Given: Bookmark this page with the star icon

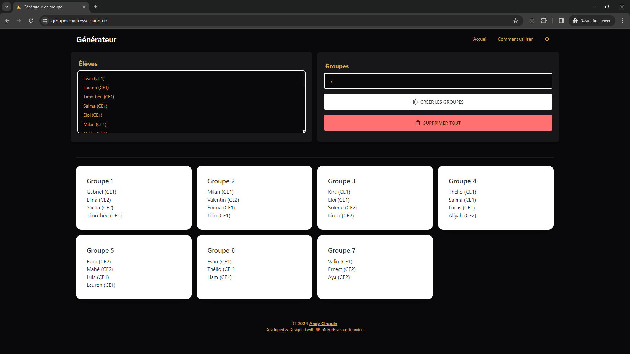Looking at the screenshot, I should coord(515,21).
